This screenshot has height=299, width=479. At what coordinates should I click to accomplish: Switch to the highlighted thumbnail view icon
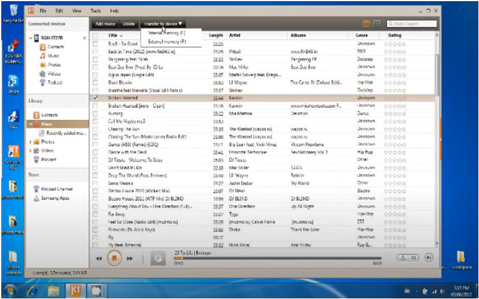[366, 23]
